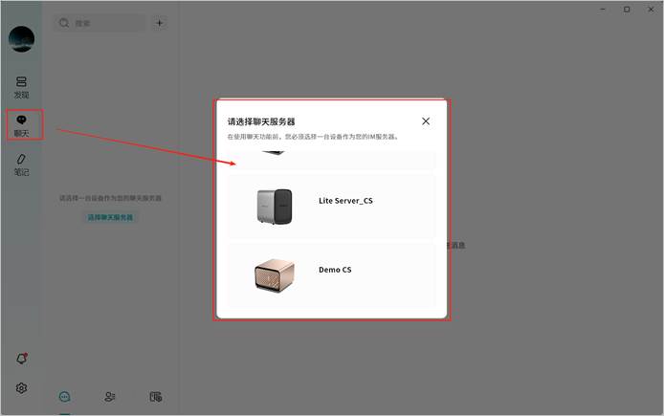Viewport: 664px width, 416px height.
Task: Click the 选择聊天服务器 link
Action: click(x=111, y=217)
